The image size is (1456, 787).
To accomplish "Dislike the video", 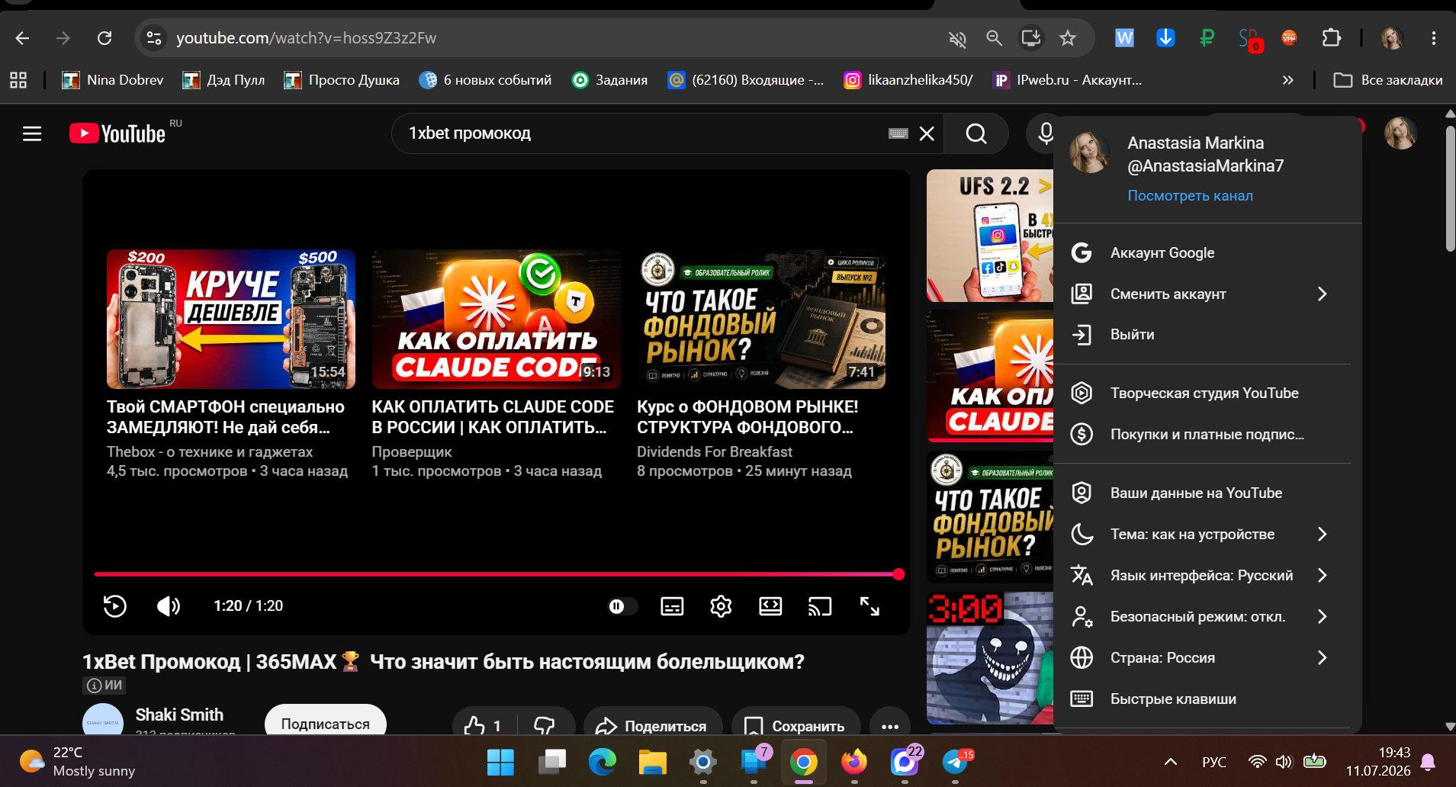I will click(x=545, y=725).
